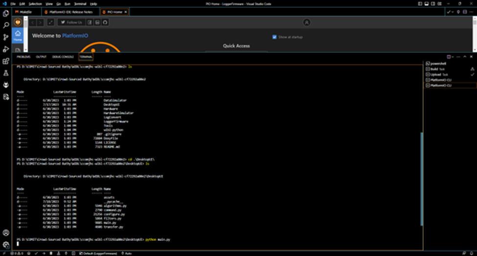Open the Terminal menu

[x=80, y=4]
